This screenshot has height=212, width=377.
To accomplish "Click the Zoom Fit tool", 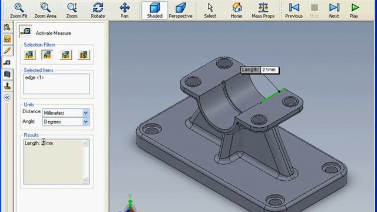I will click(18, 11).
